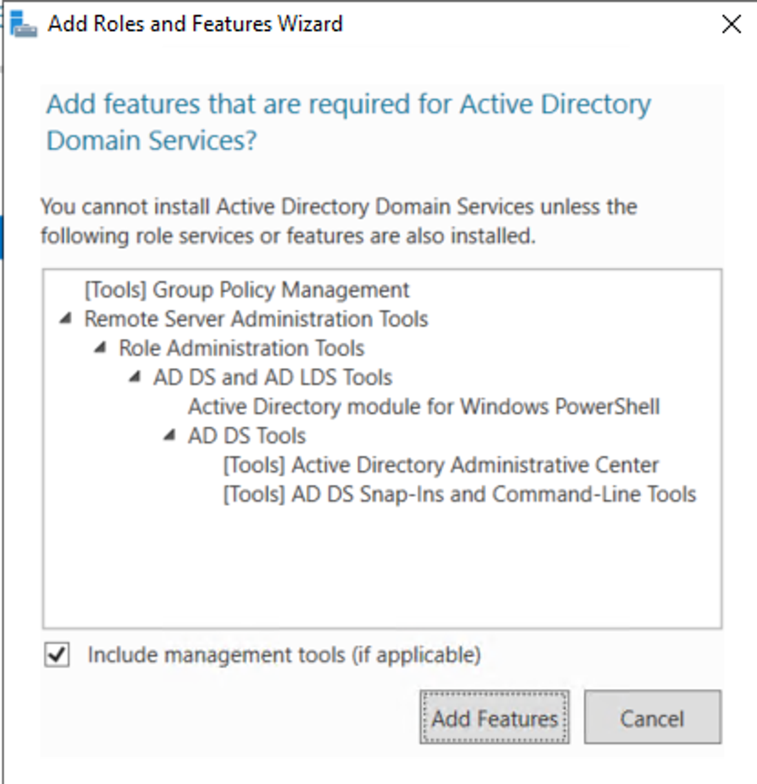757x784 pixels.
Task: Select [Tools] Group Policy Management row
Action: tap(247, 290)
